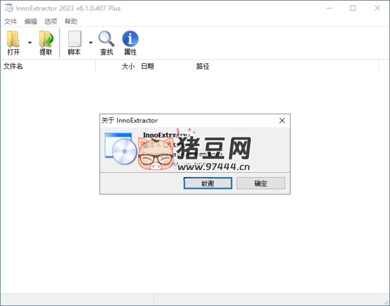The width and height of the screenshot is (390, 306).
Task: Click the disc logo in About dialog
Action: pyautogui.click(x=121, y=148)
